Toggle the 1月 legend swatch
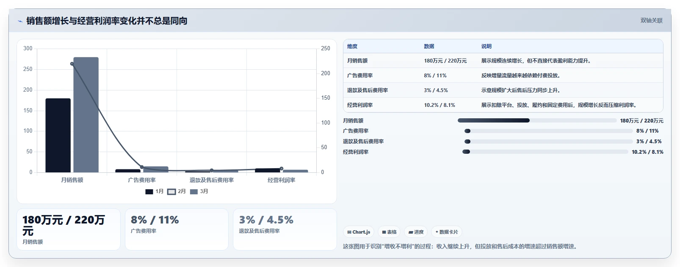The width and height of the screenshot is (680, 267). (x=149, y=192)
